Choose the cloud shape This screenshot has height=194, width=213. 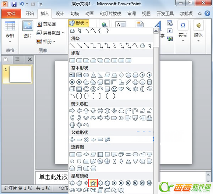coord(149,89)
